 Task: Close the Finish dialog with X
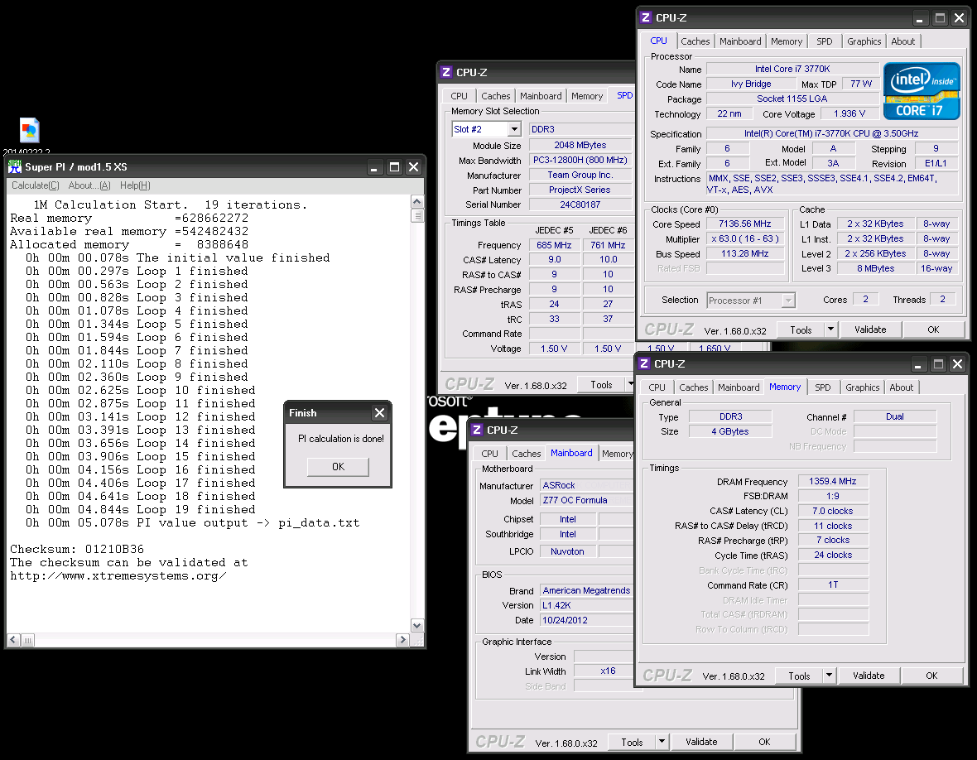379,412
